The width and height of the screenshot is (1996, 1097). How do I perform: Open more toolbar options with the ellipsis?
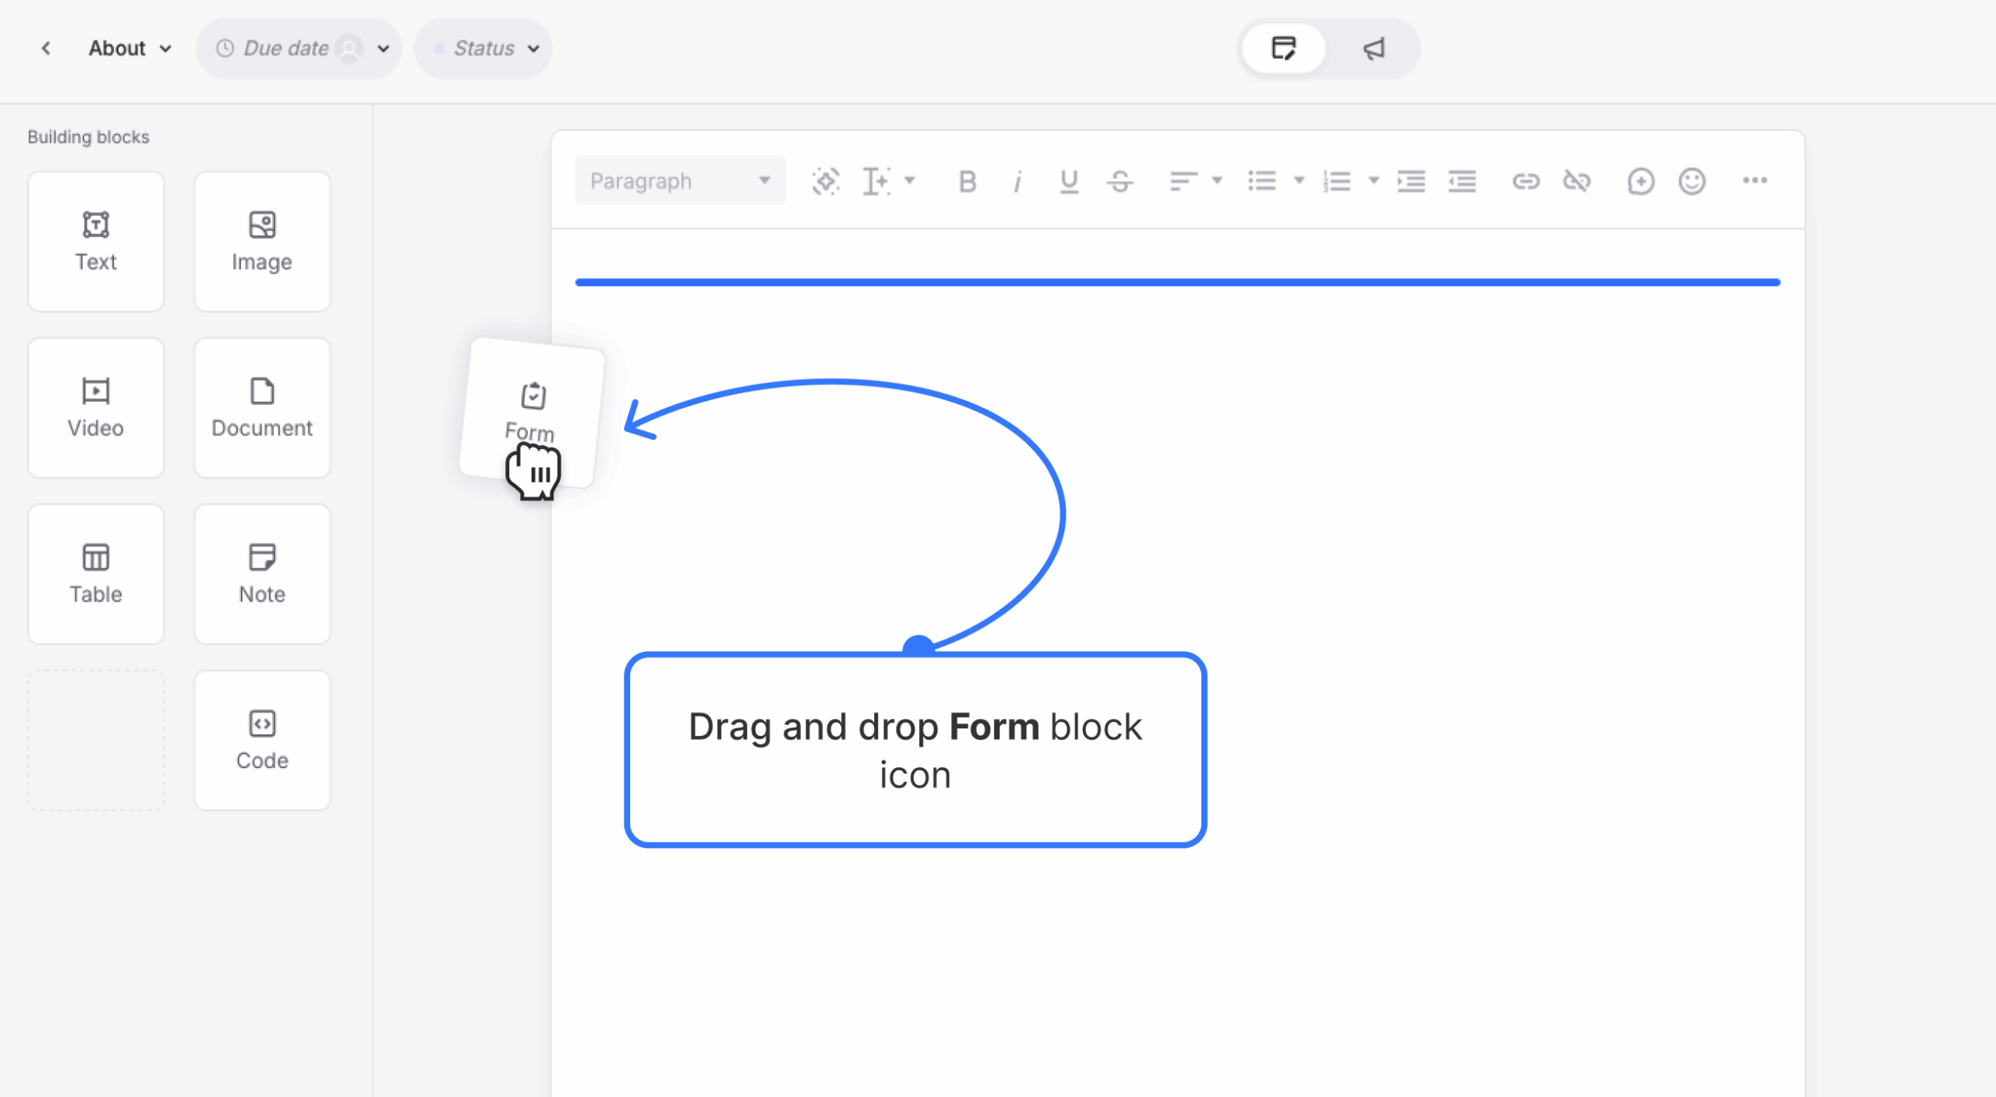[1756, 181]
